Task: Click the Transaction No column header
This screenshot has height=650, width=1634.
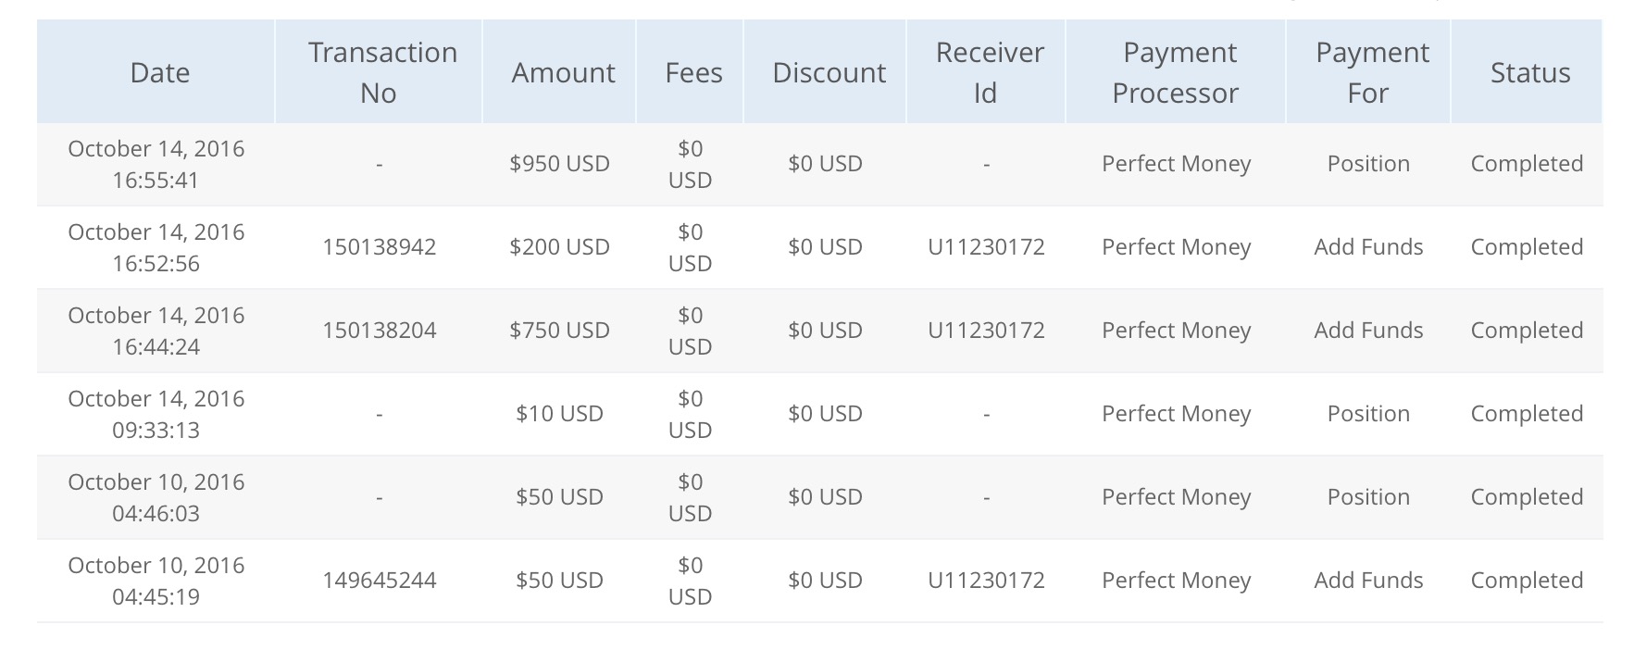Action: click(381, 72)
